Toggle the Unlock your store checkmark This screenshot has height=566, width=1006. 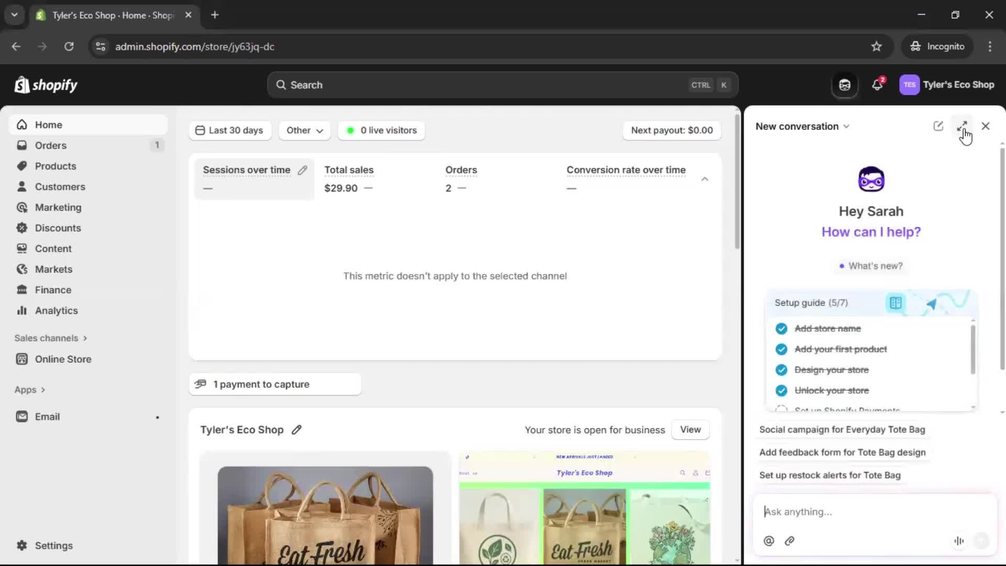(x=782, y=390)
